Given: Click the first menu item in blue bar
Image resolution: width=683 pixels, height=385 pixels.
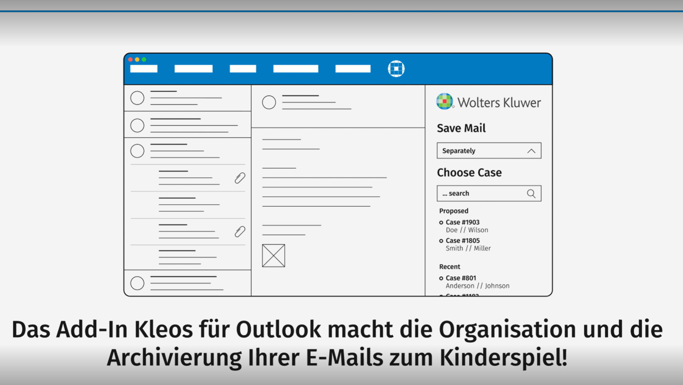Looking at the screenshot, I should (x=144, y=69).
